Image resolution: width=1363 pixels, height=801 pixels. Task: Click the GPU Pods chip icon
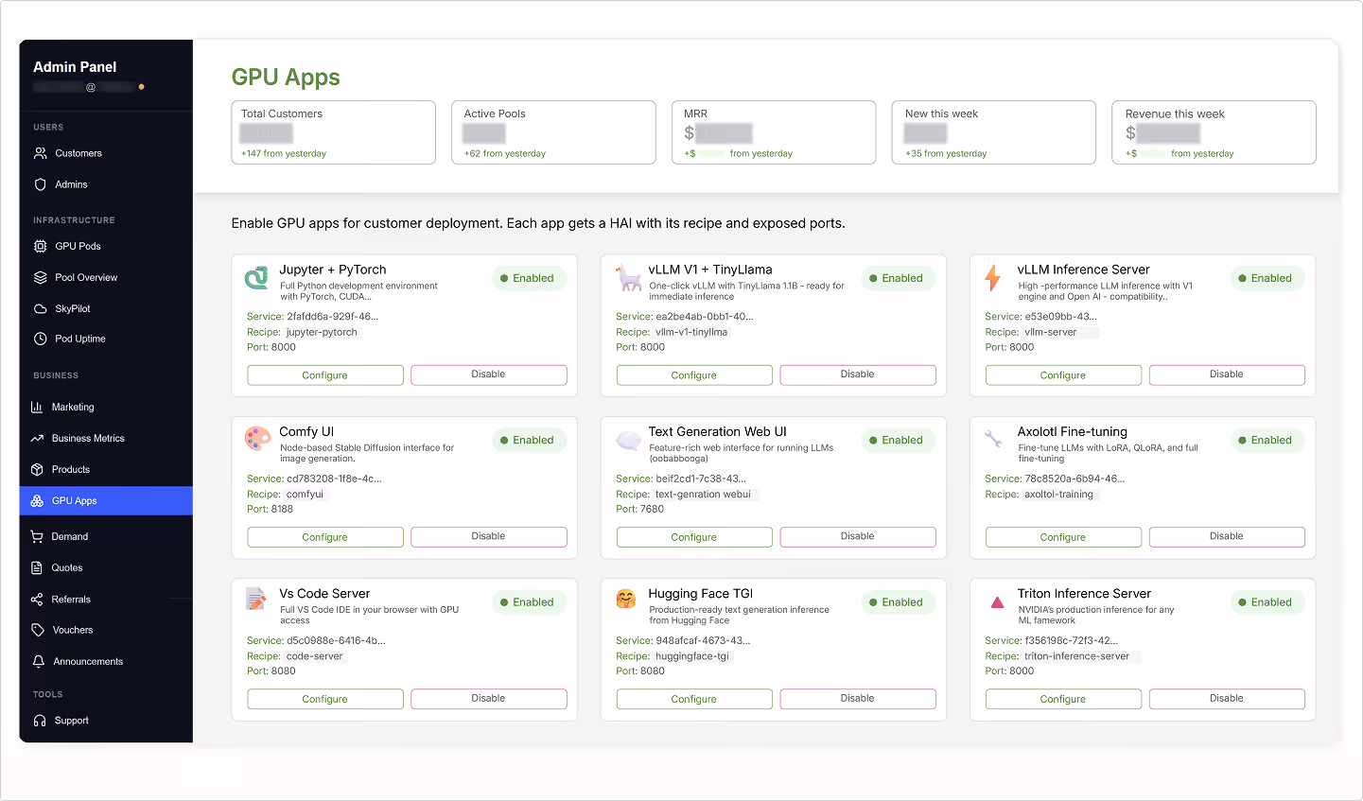[x=40, y=246]
